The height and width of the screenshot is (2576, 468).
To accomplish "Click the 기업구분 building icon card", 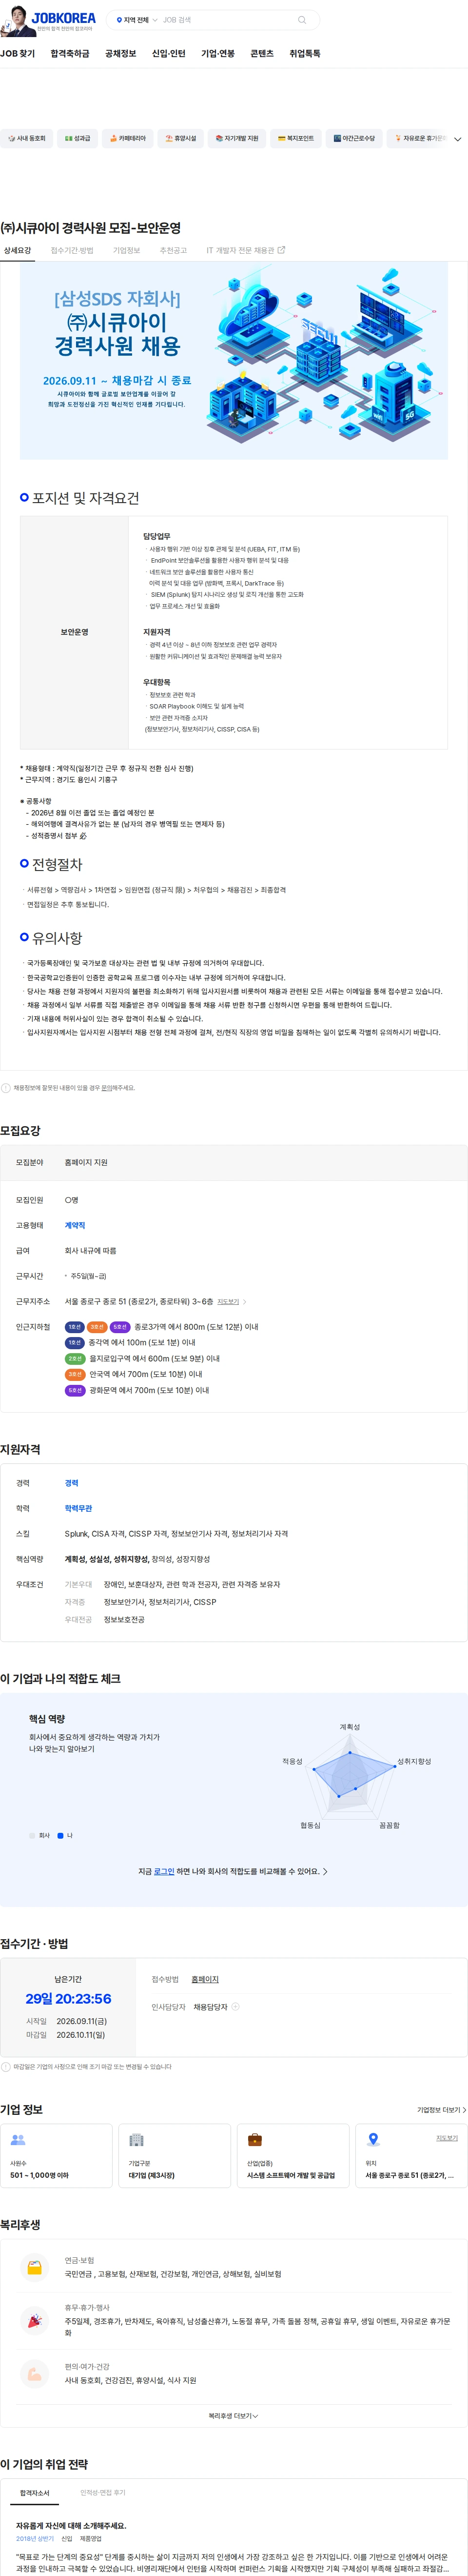I will pyautogui.click(x=175, y=2155).
